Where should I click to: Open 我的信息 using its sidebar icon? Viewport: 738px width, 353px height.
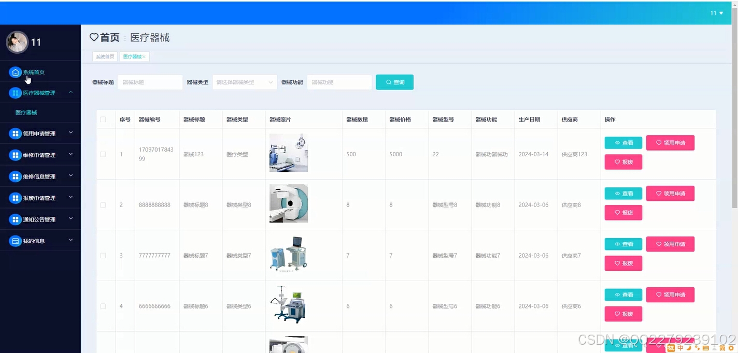(16, 240)
